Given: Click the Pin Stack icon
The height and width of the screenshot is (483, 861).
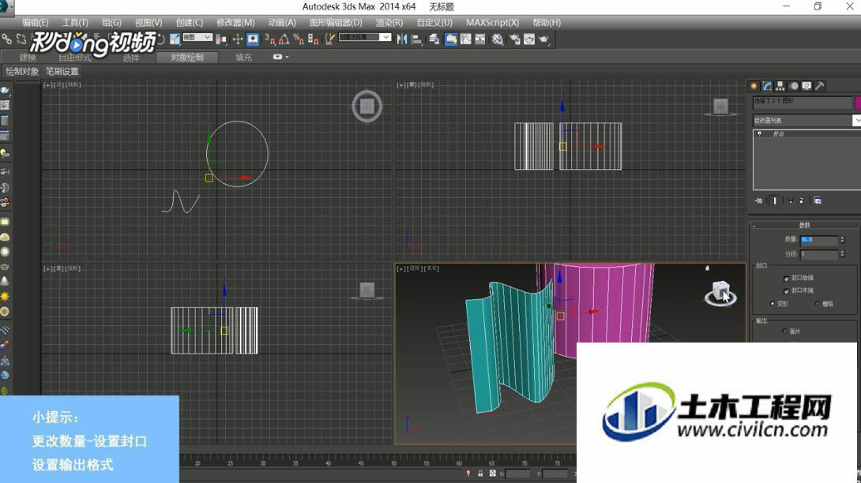Looking at the screenshot, I should pos(759,201).
